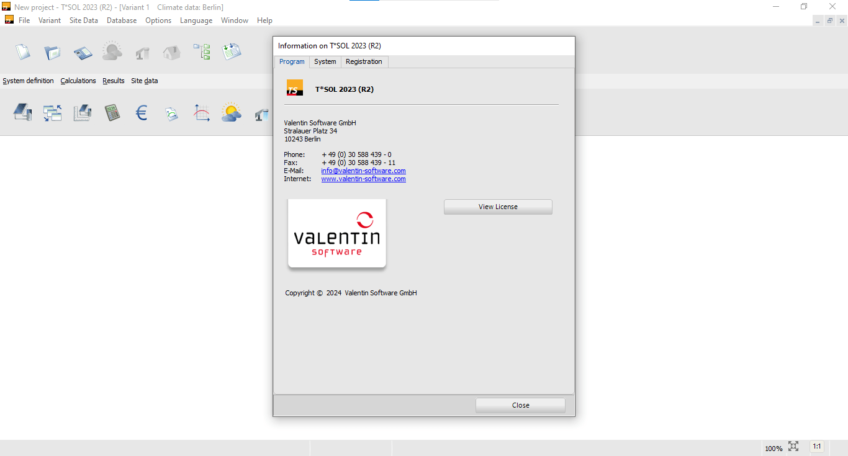Visit the www.valentin-software.com link
848x456 pixels.
[x=363, y=179]
